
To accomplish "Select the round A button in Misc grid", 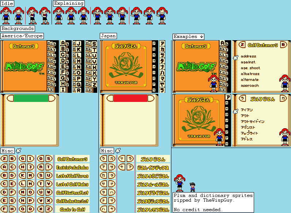I will (x=4, y=167).
